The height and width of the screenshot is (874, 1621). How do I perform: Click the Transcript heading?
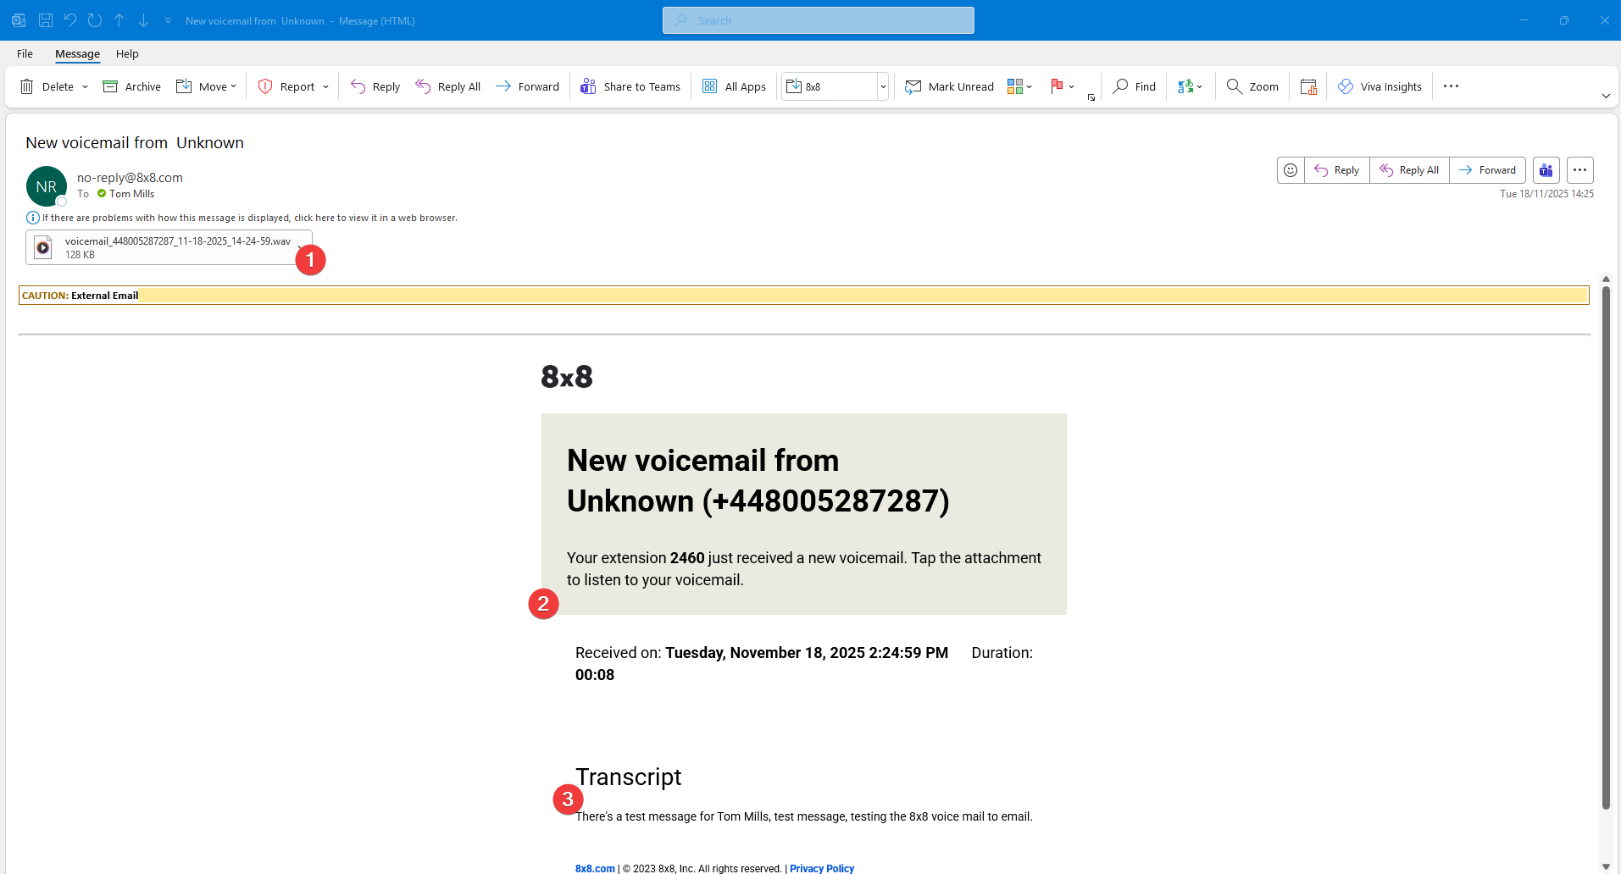(x=629, y=777)
